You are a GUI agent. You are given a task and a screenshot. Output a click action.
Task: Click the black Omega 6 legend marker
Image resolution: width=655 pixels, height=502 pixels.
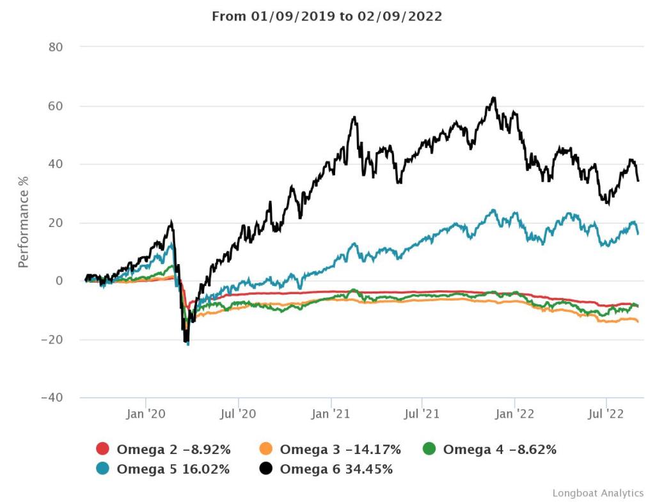tap(267, 469)
